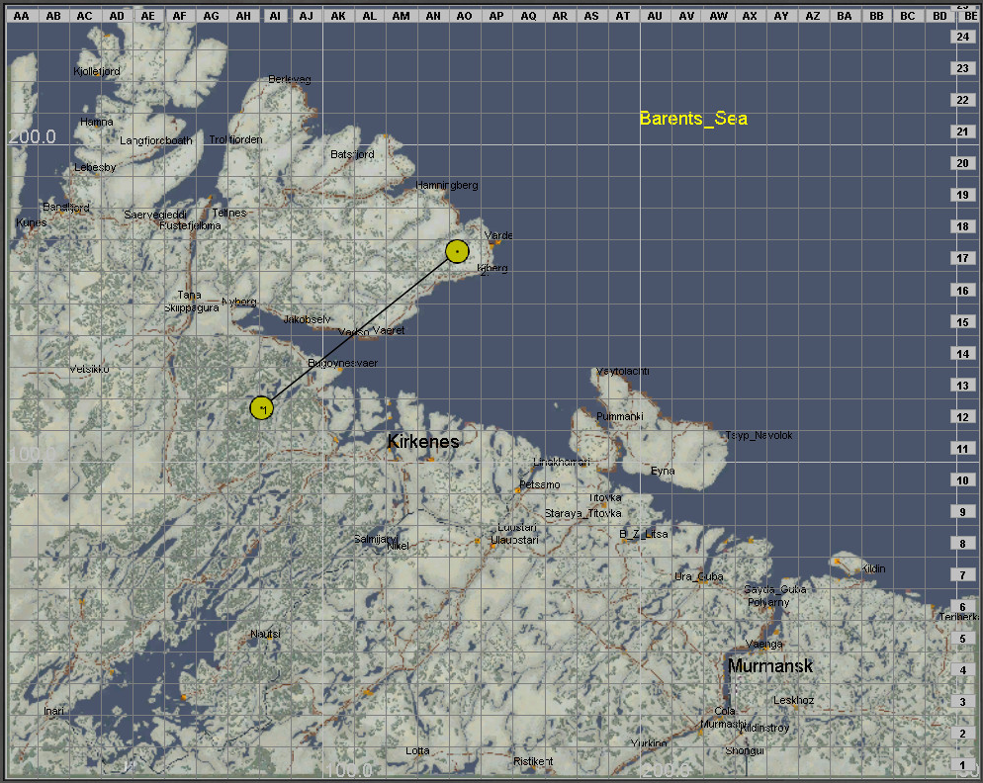Click the Kjollefjord town label
The image size is (983, 783).
[97, 71]
